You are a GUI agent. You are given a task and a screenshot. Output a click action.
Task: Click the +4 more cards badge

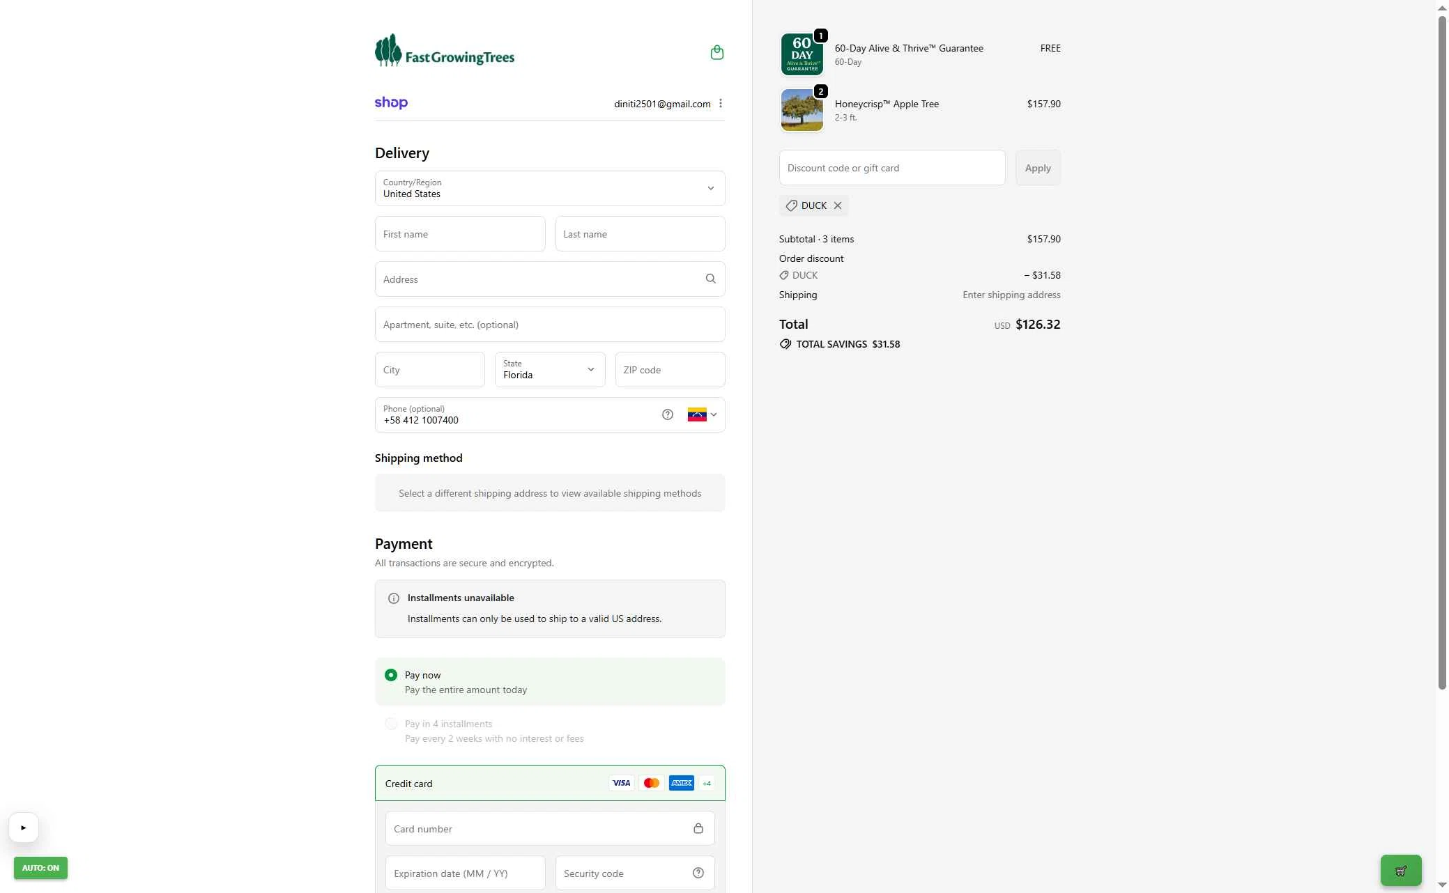(707, 784)
